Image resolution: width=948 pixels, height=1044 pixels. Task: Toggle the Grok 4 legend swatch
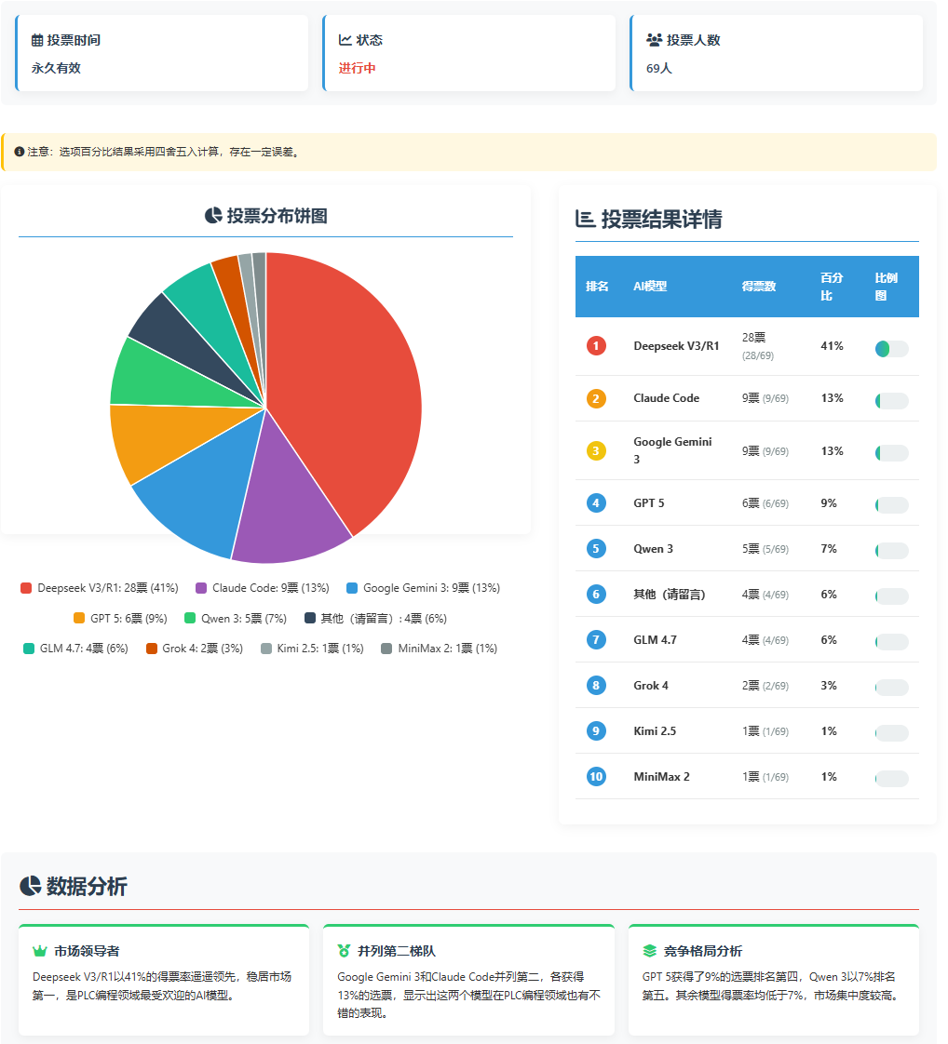(x=151, y=649)
